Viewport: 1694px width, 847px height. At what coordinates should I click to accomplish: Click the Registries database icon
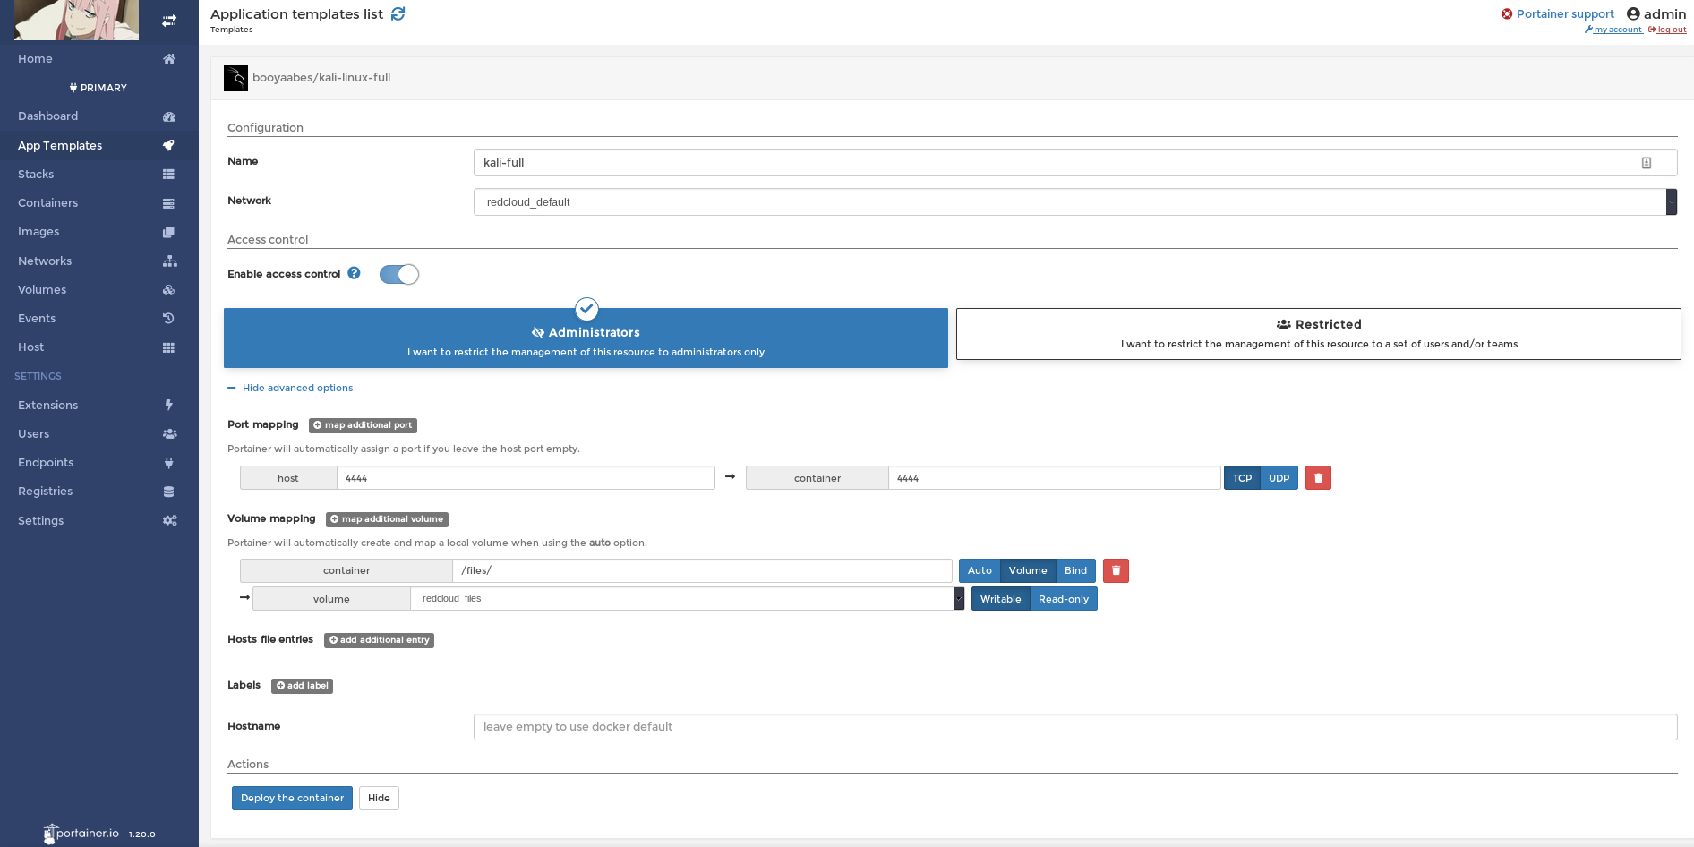click(x=168, y=492)
